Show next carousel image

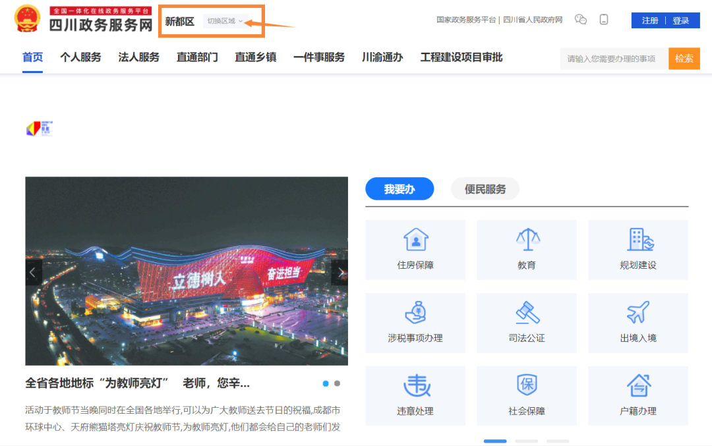(340, 272)
